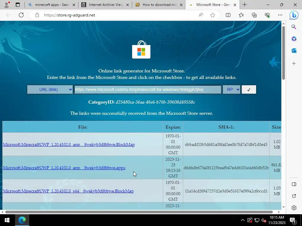Click the checkmark submit button
This screenshot has height=226, width=302.
click(x=249, y=89)
